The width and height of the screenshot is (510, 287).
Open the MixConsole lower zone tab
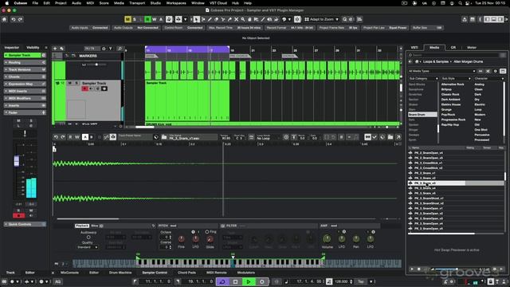[x=69, y=273]
